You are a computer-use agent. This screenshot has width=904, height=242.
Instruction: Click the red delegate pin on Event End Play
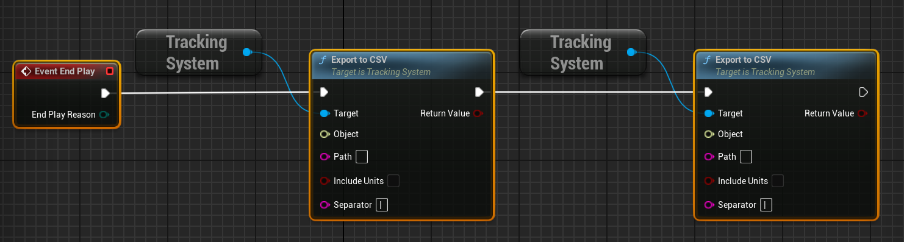coord(110,71)
